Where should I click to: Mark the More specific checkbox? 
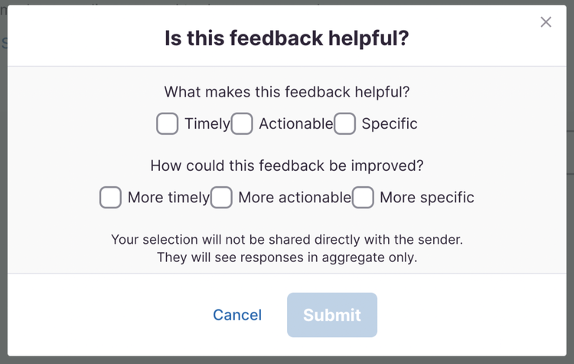click(363, 197)
